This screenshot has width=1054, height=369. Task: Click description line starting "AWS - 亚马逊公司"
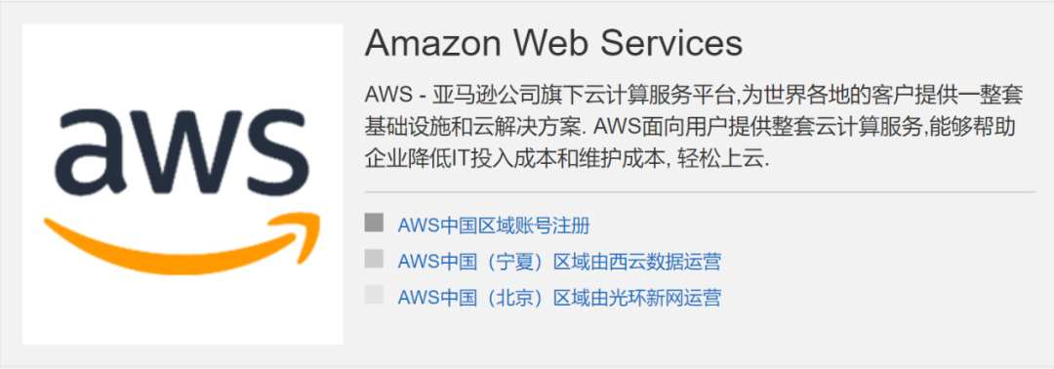[x=694, y=95]
